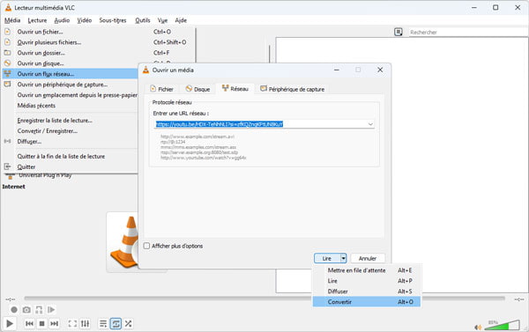Image resolution: width=529 pixels, height=332 pixels.
Task: Click the Rechercher playlist search field
Action: coord(468,32)
